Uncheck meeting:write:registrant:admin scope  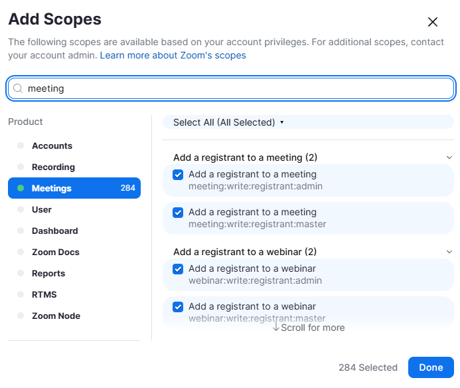(x=178, y=175)
